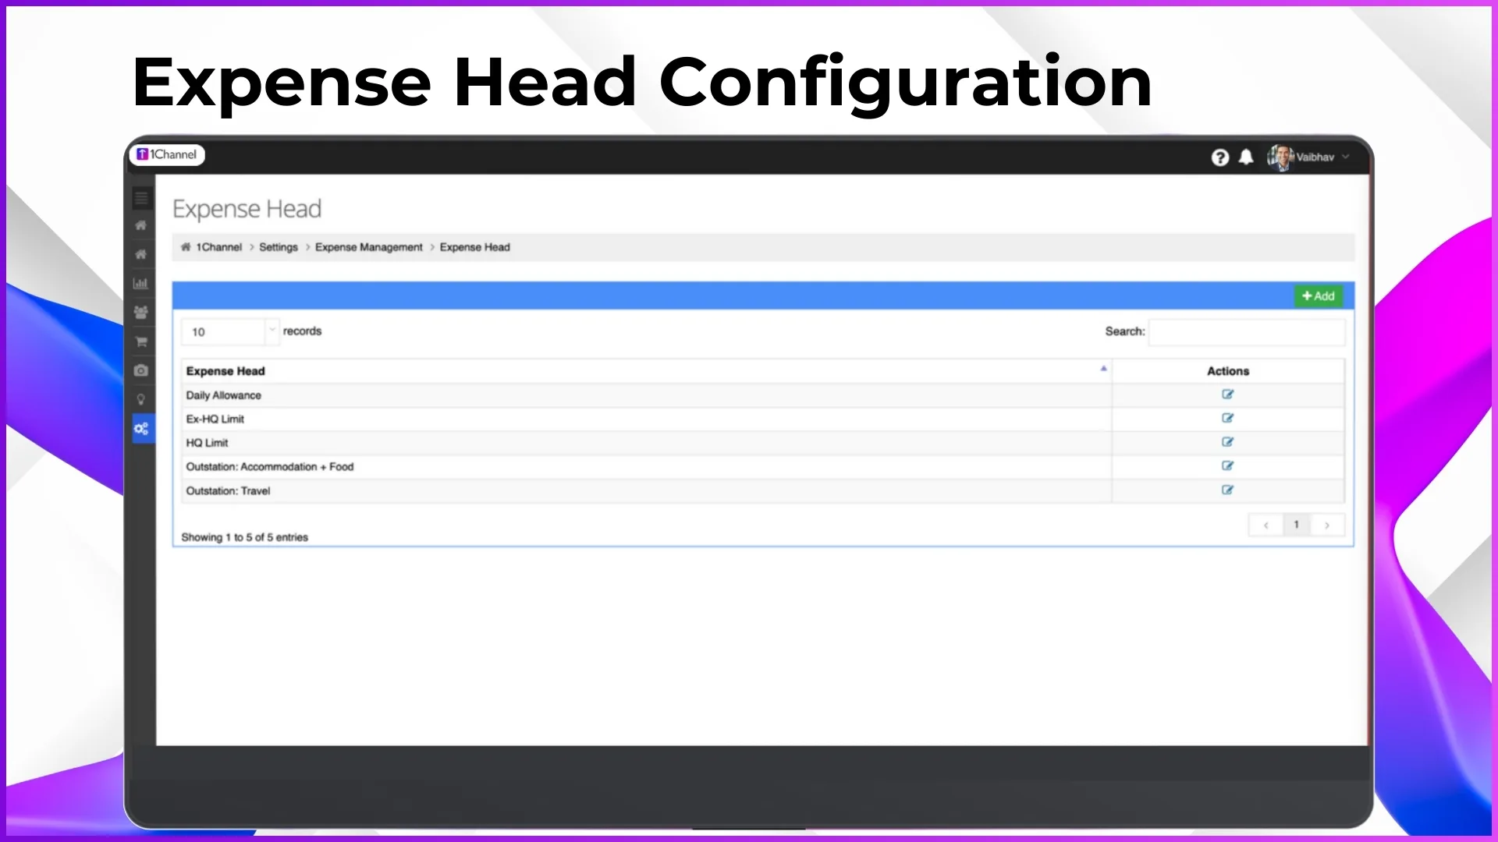Open the shopping cart sidebar icon
Image resolution: width=1498 pixels, height=842 pixels.
[141, 341]
